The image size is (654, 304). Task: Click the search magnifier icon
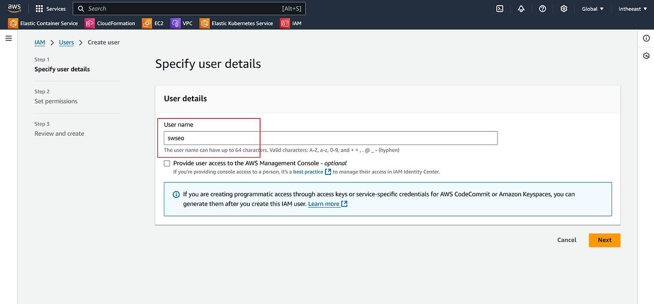(81, 9)
